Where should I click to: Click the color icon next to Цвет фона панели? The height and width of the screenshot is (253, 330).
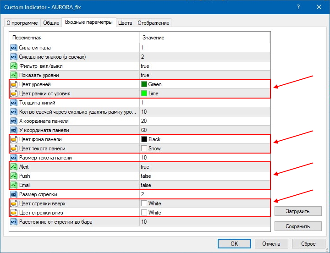point(14,139)
